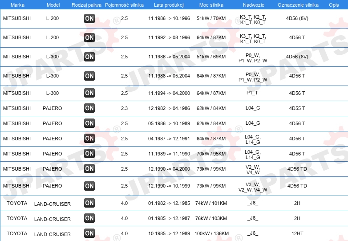Click the ON icon in the Pajero 70kW / 95KM row
Image resolution: width=348 pixels, height=241 pixels.
89,154
